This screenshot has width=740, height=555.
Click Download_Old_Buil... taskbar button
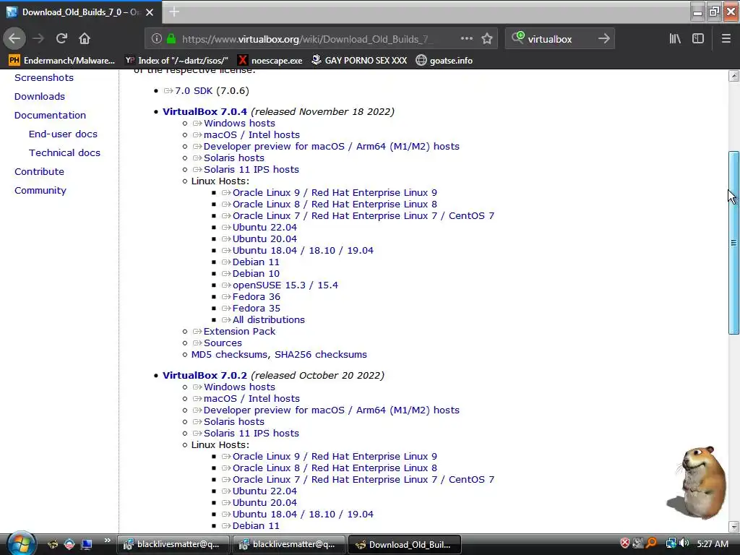[404, 544]
